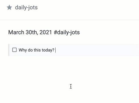This screenshot has width=139, height=103.
Task: Check the 'Why do this today?' checkbox
Action: tap(14, 50)
